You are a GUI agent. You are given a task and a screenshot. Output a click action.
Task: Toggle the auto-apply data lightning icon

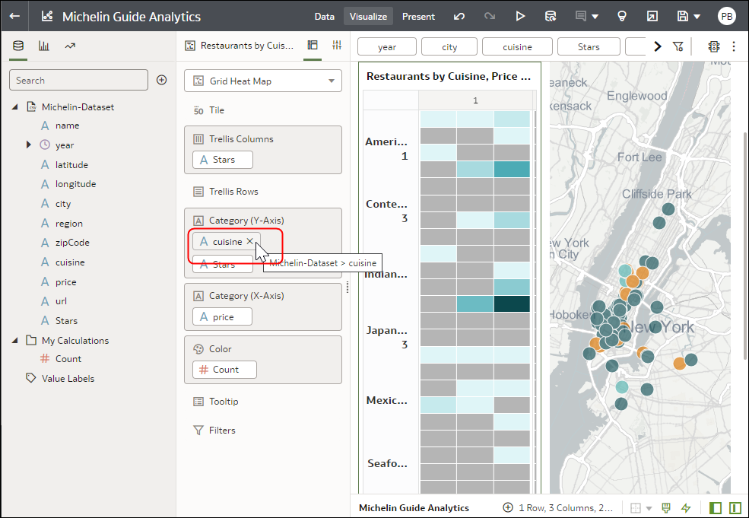pyautogui.click(x=687, y=507)
